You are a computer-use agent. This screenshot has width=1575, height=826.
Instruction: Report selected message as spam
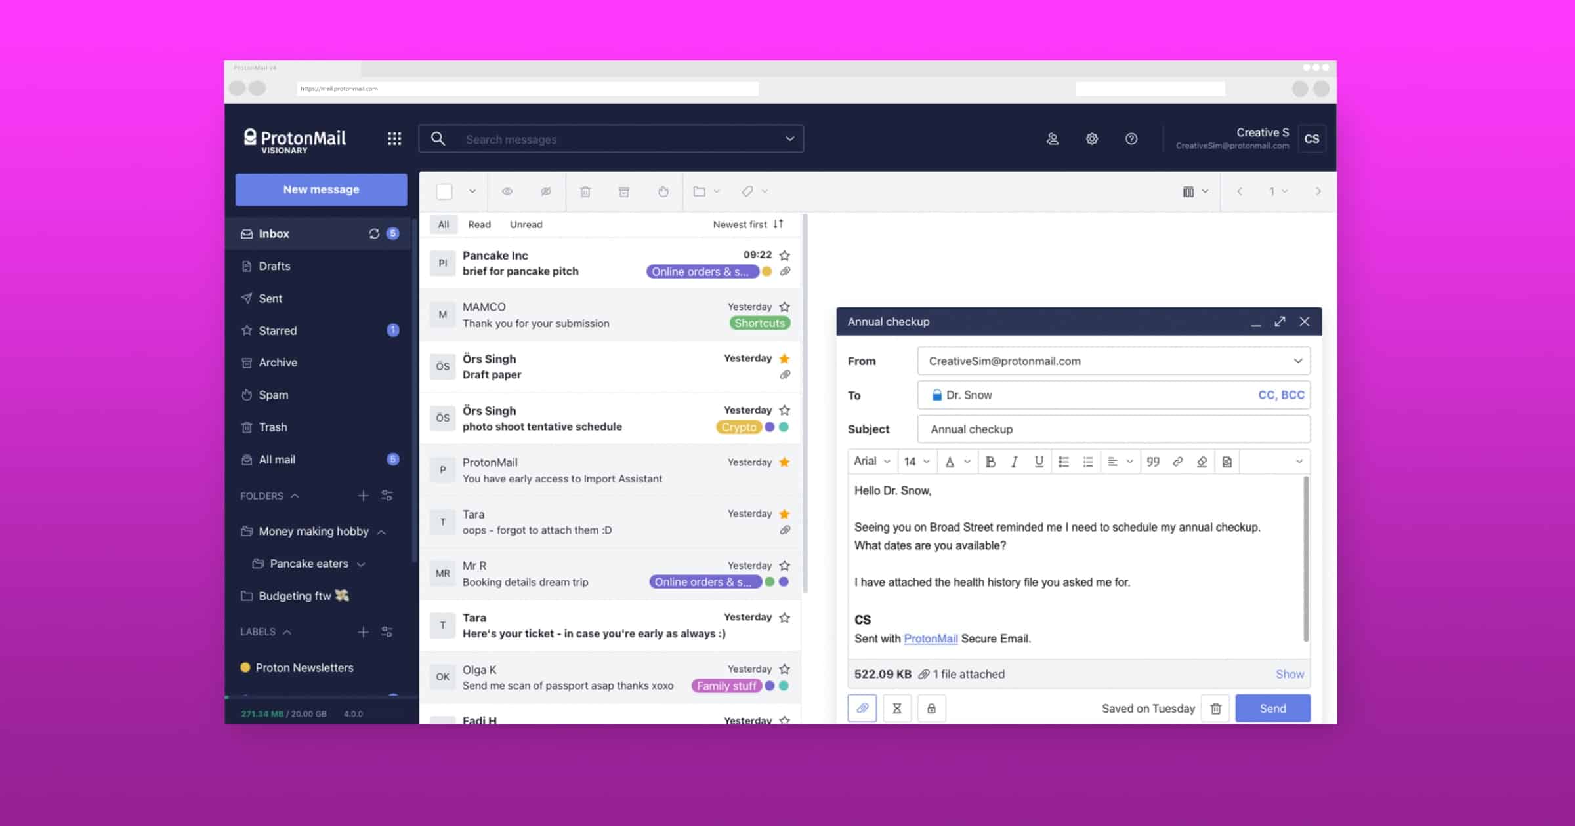tap(663, 191)
